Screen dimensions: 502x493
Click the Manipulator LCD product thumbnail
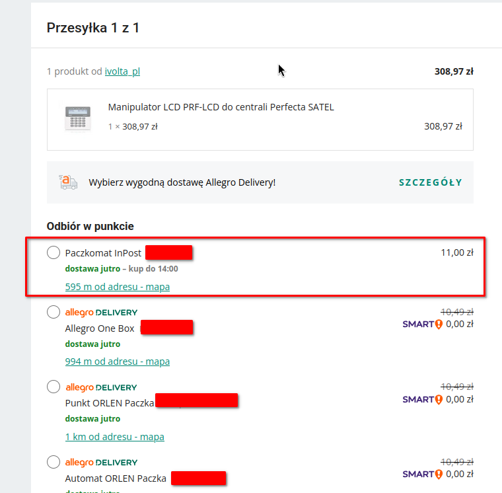(x=78, y=119)
